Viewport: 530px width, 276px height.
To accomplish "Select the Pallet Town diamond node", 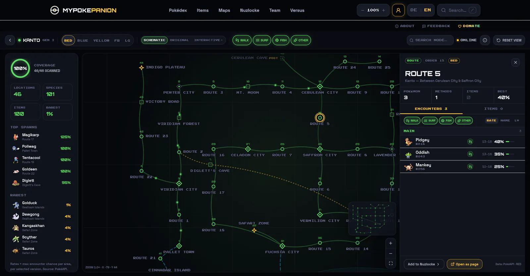I will pos(179,246).
